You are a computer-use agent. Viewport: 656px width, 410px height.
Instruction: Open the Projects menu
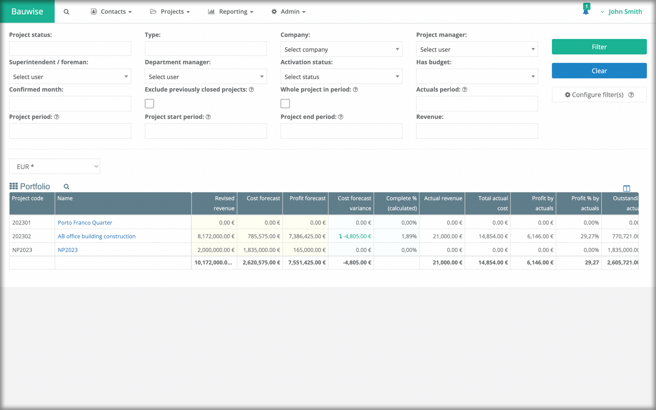pos(172,12)
